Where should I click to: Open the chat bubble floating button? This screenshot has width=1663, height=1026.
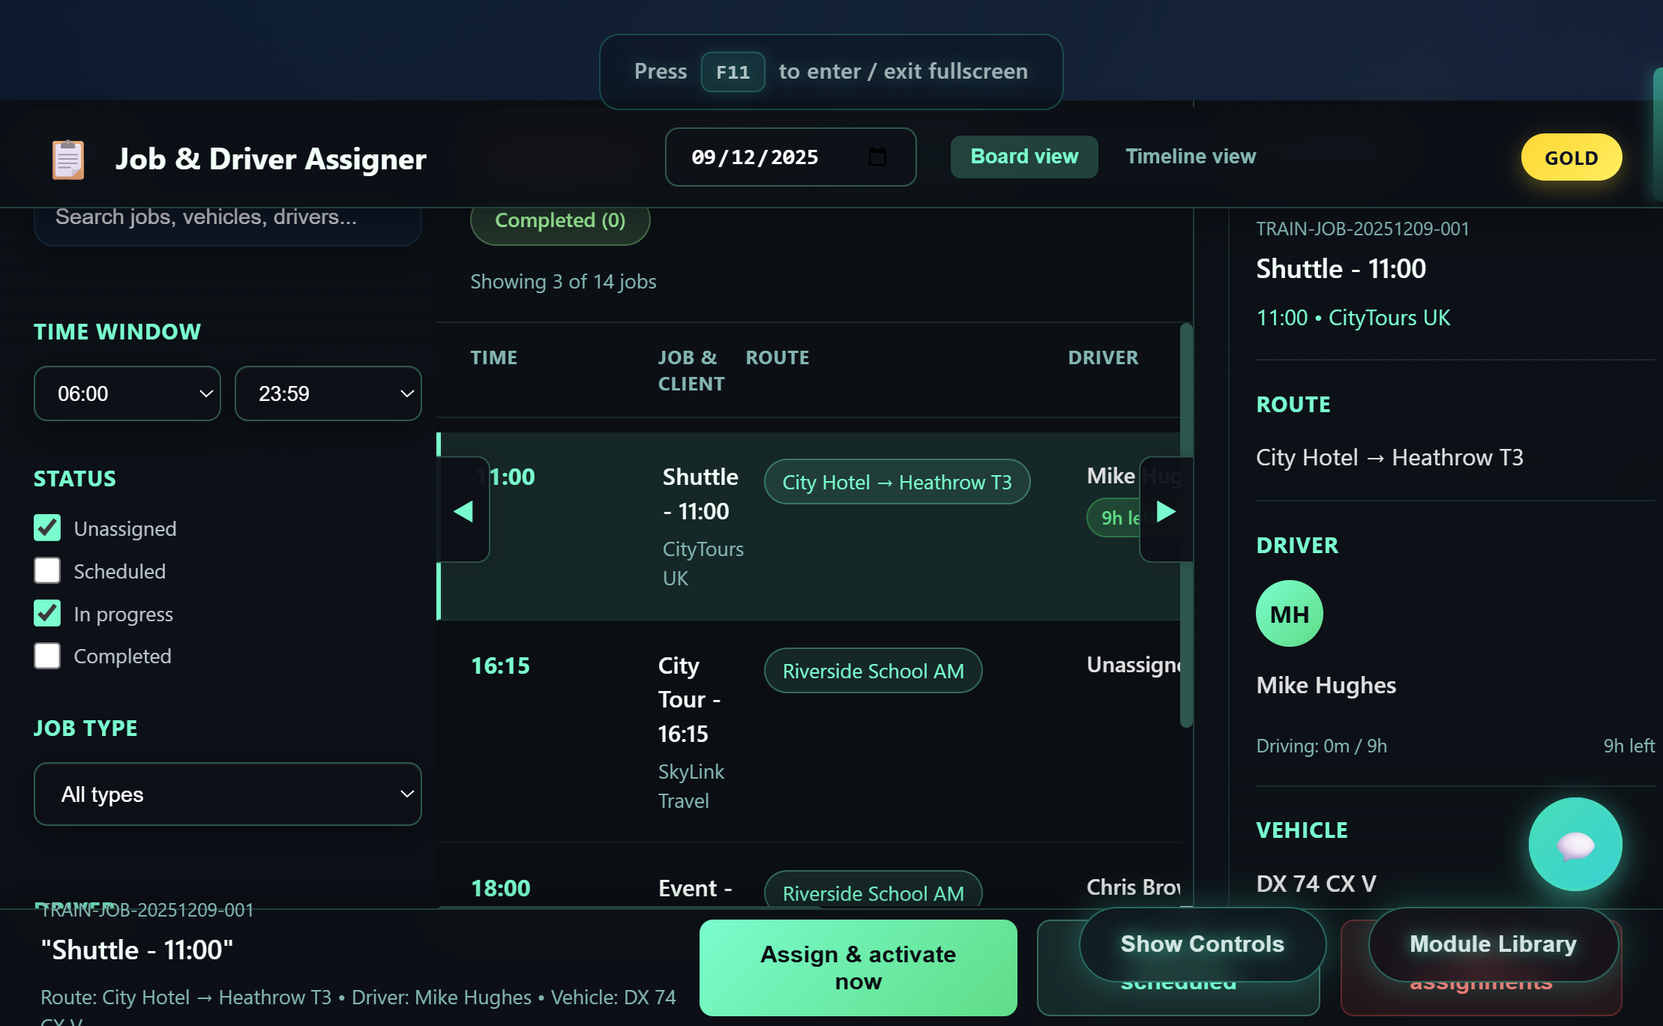(x=1575, y=844)
